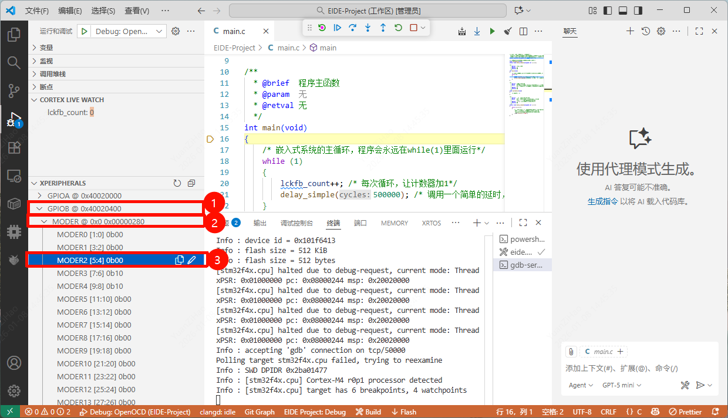Expand the GPIOA peripheral node
The width and height of the screenshot is (728, 418).
tap(40, 195)
